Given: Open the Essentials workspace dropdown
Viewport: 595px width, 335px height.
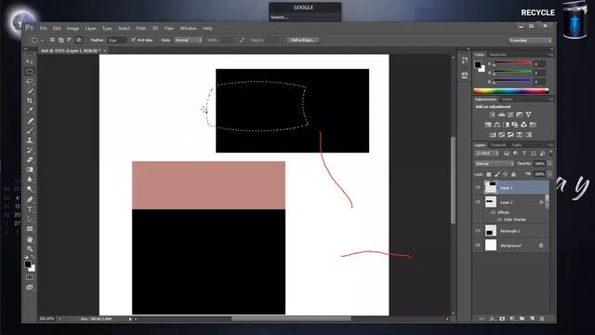Looking at the screenshot, I should 530,40.
